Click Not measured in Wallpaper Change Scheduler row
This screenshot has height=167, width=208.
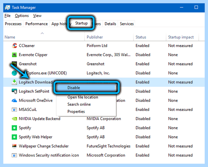tap(180, 146)
